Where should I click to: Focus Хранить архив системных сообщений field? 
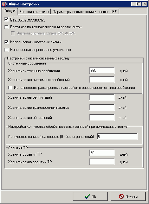click(x=102, y=79)
